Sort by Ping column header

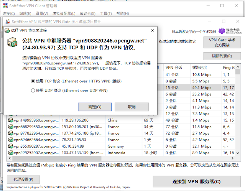(228, 68)
